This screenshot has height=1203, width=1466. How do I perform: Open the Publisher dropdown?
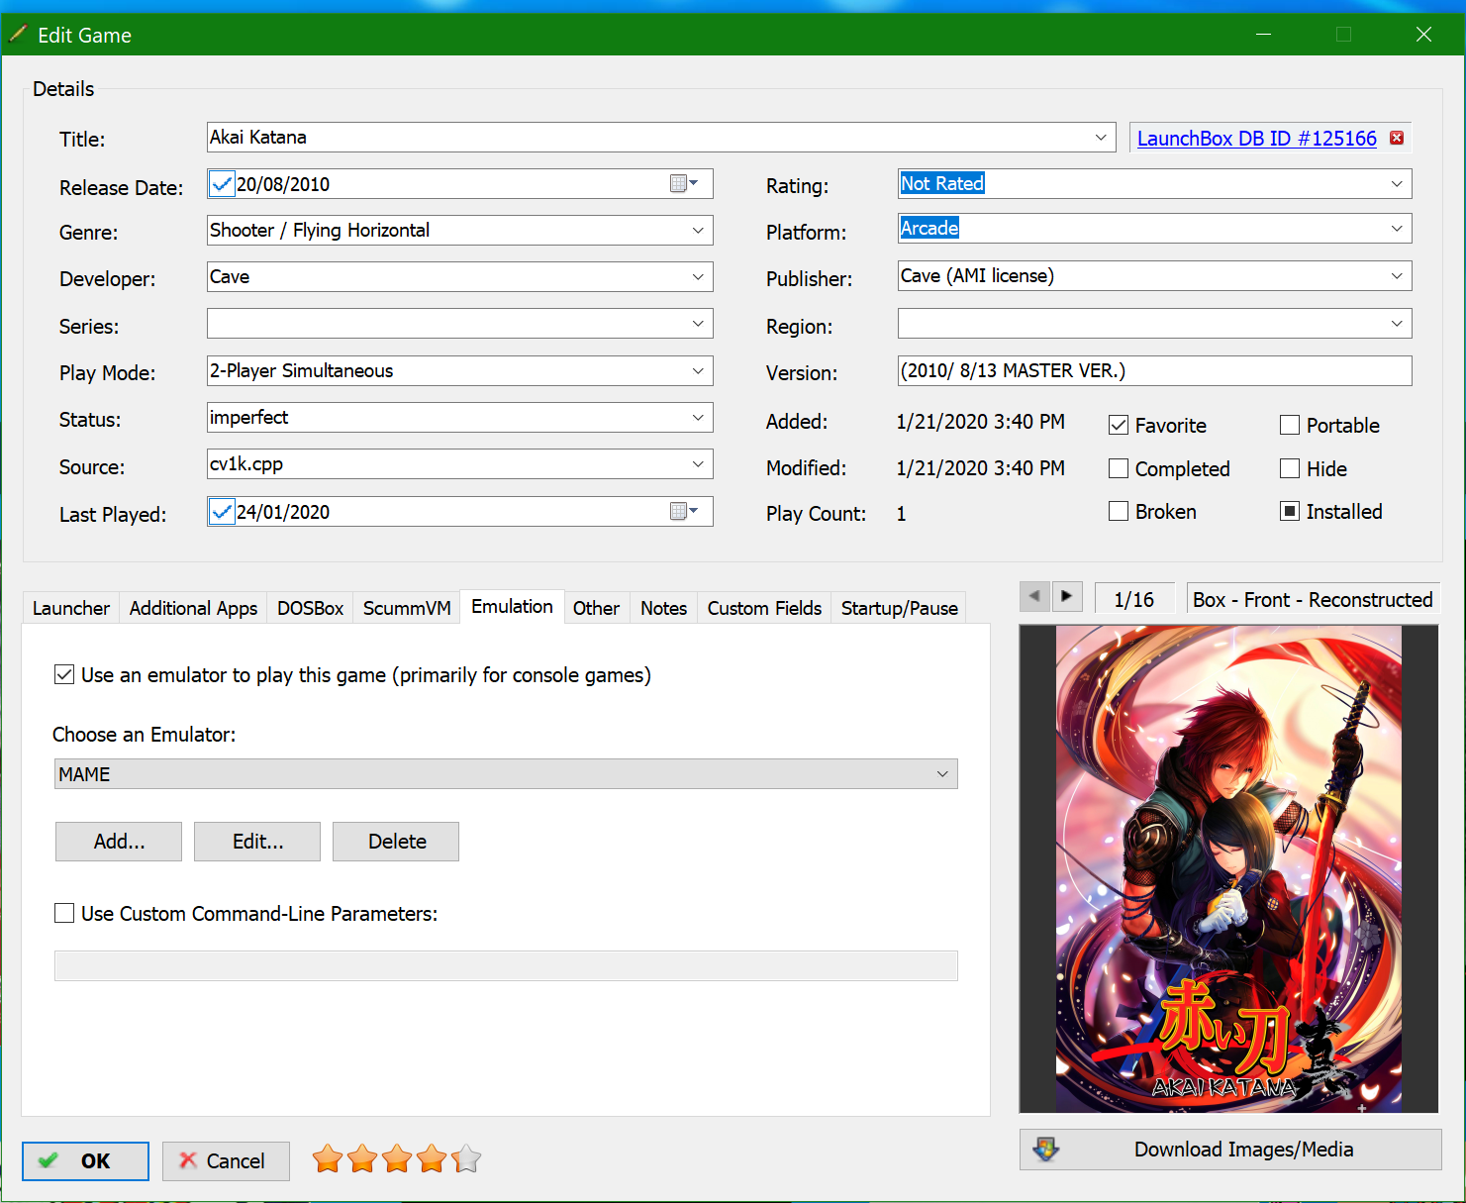pyautogui.click(x=1397, y=275)
